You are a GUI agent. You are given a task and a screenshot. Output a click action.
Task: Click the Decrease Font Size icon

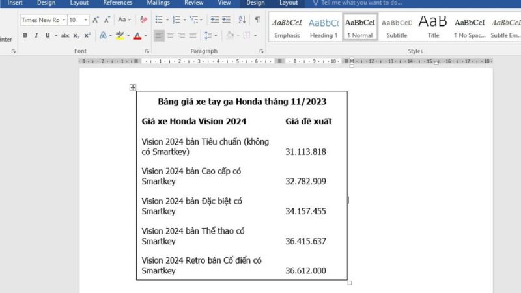107,20
